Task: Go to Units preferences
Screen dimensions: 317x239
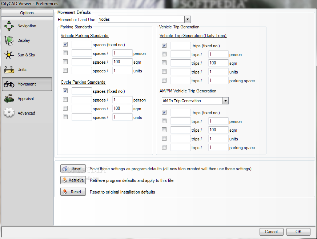Action: 27,69
